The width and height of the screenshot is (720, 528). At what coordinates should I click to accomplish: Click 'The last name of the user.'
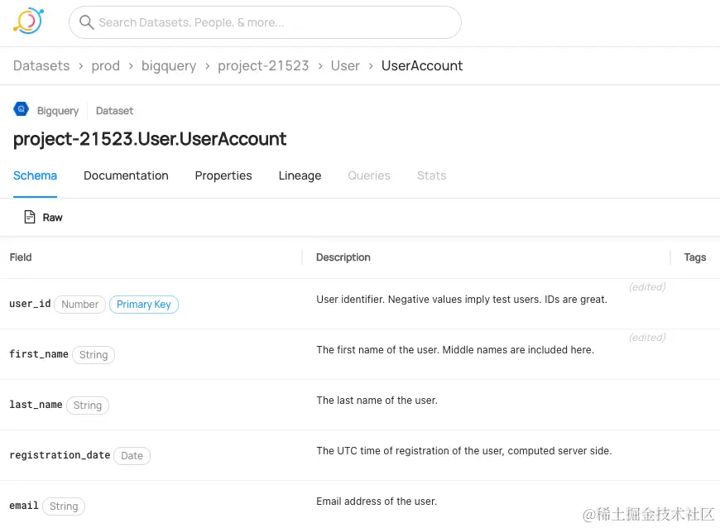tap(377, 401)
